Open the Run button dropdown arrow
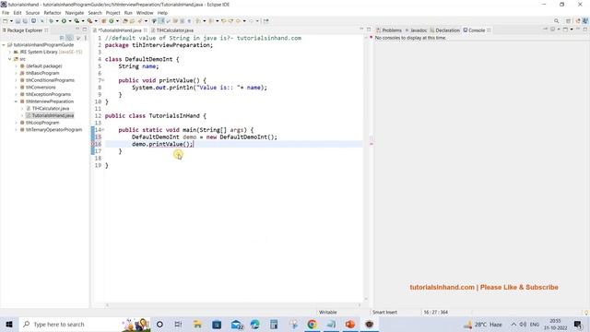The height and width of the screenshot is (332, 590). pos(70,21)
